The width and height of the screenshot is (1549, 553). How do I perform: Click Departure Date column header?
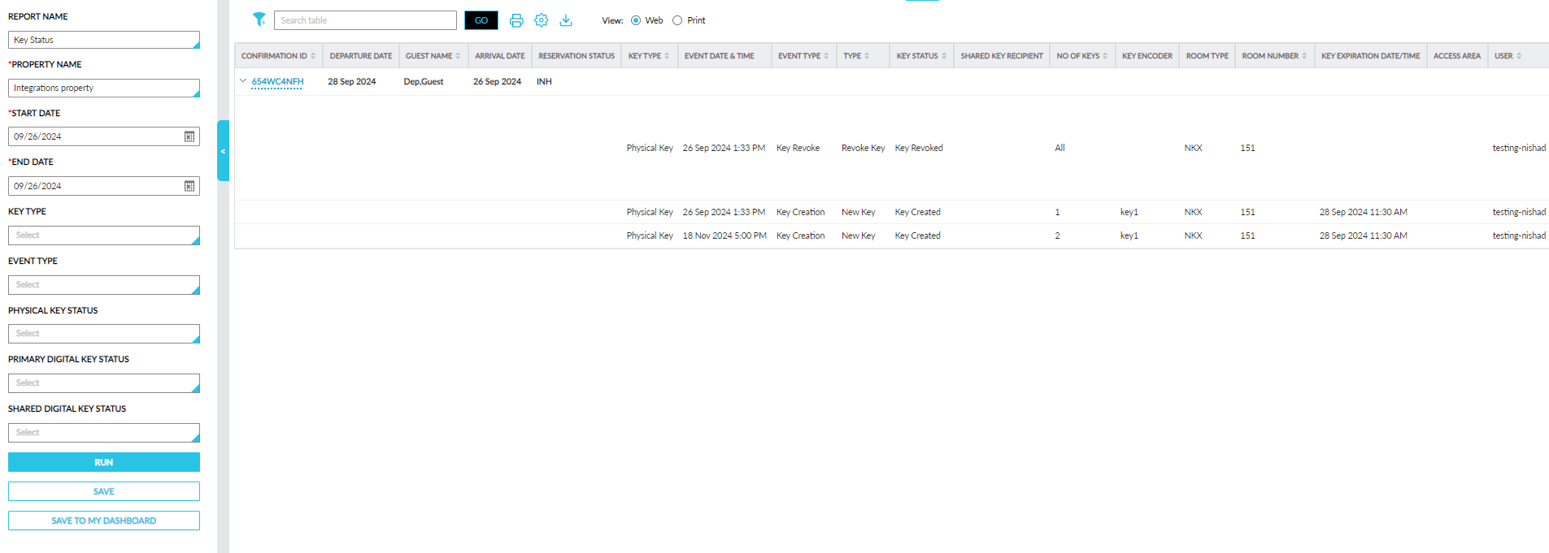[x=361, y=56]
